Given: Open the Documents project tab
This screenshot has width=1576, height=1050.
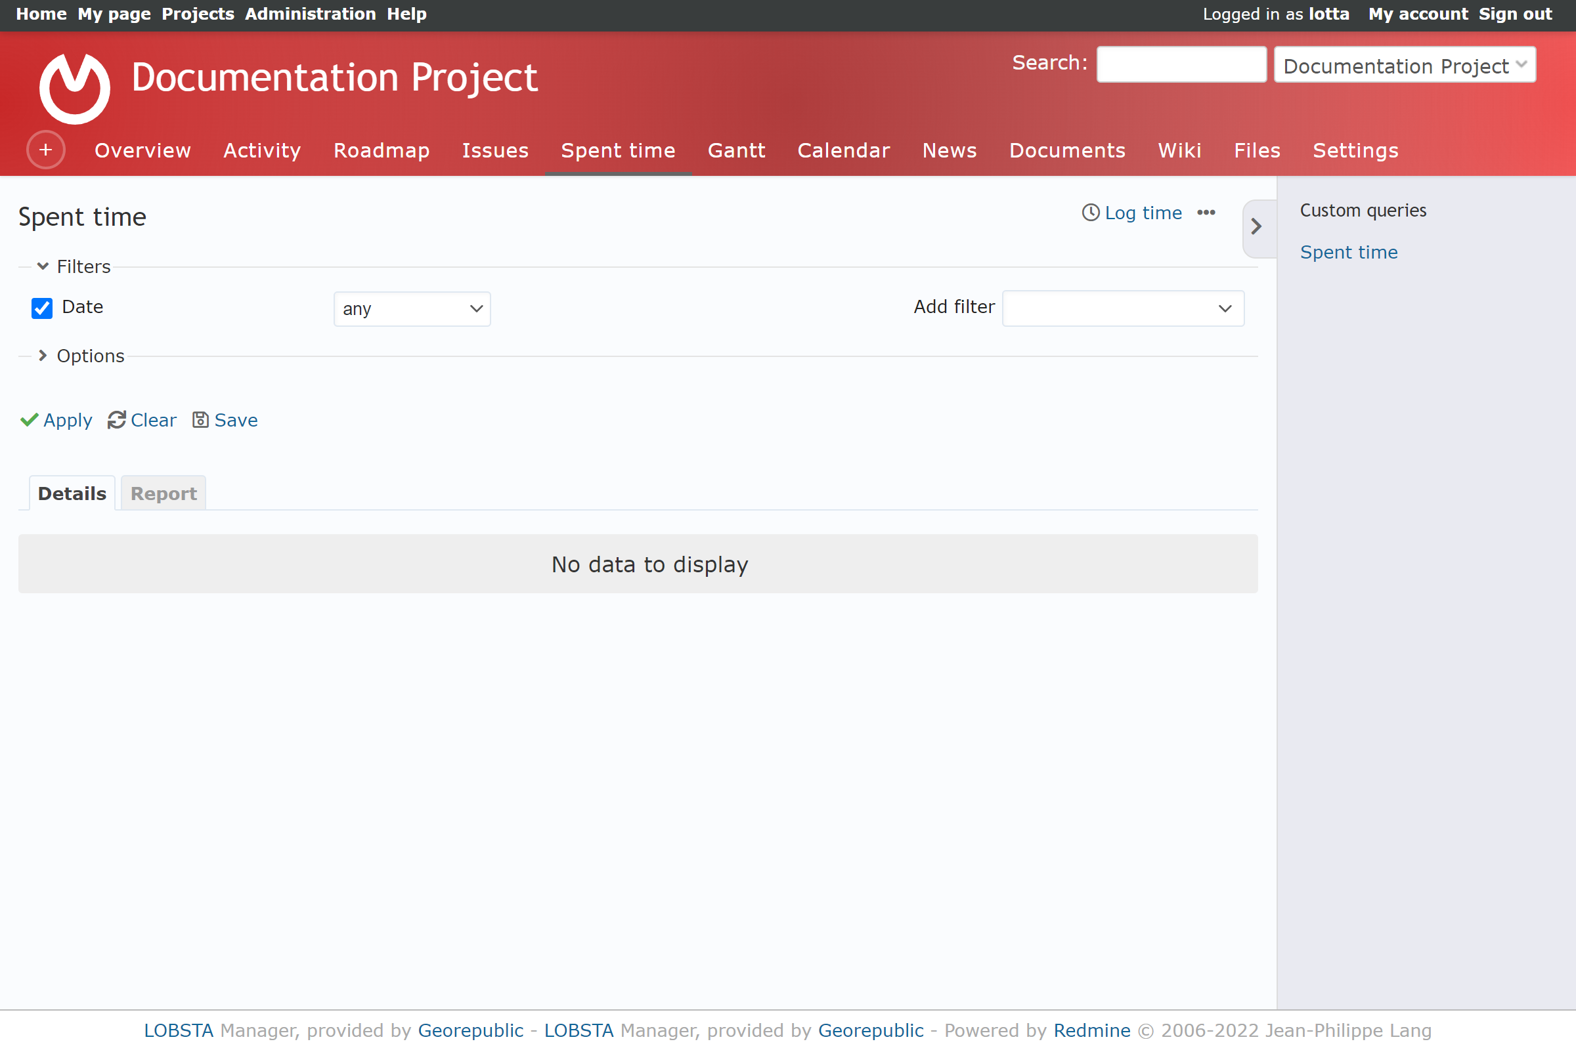Looking at the screenshot, I should (x=1068, y=151).
